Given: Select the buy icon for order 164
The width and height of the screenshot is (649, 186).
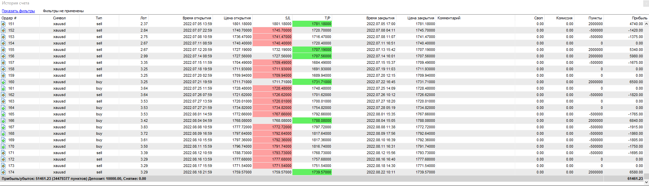Looking at the screenshot, I should pos(3,108).
